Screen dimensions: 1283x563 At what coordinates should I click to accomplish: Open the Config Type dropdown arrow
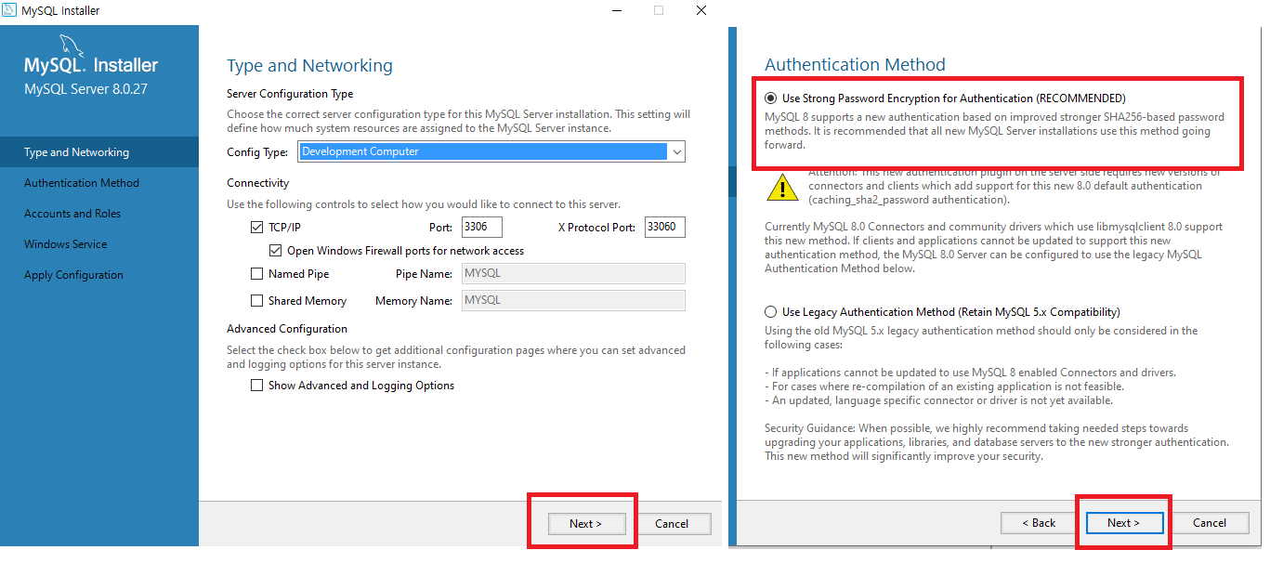pyautogui.click(x=676, y=151)
